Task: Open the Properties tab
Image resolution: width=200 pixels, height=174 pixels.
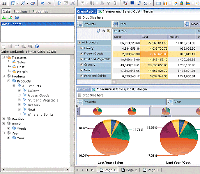Action: pos(40,11)
